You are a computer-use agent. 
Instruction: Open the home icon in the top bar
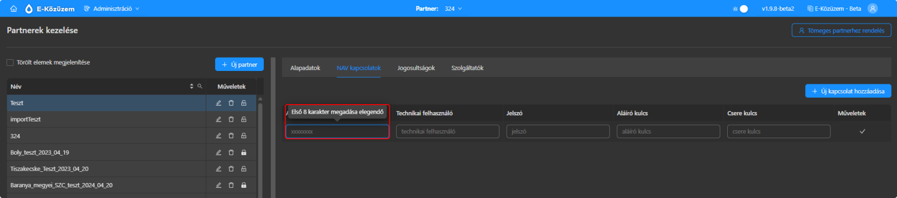coord(13,9)
